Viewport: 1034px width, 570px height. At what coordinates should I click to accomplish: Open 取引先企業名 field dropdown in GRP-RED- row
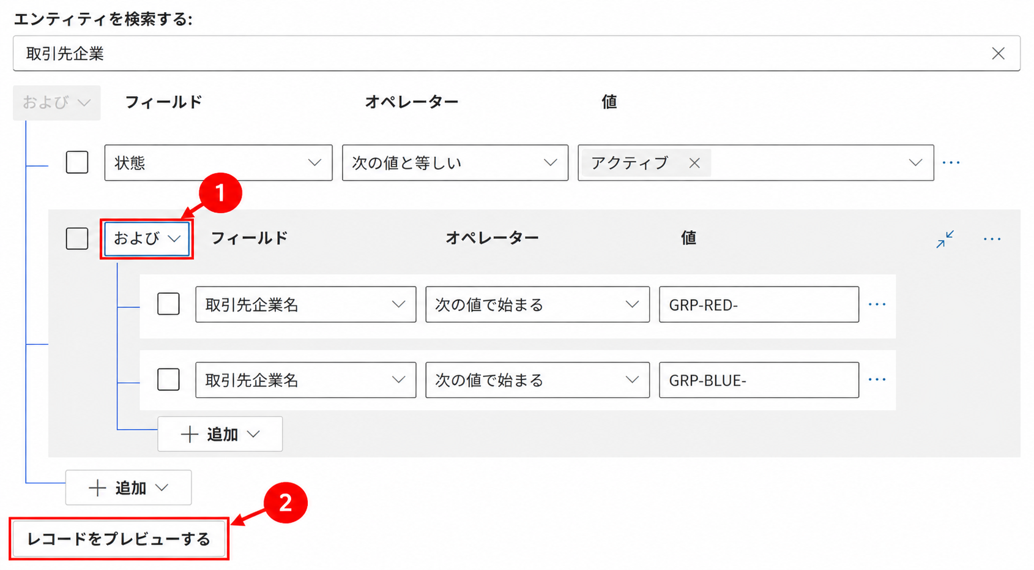point(306,304)
